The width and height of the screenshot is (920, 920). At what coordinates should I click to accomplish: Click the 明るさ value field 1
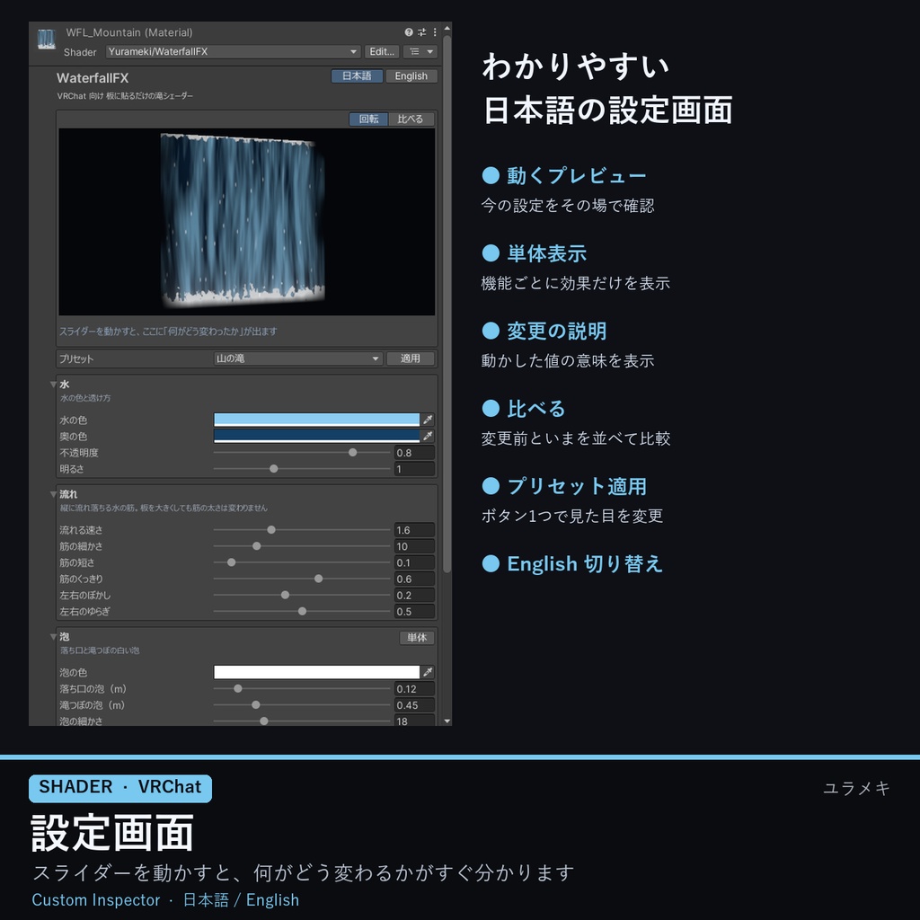coord(414,469)
